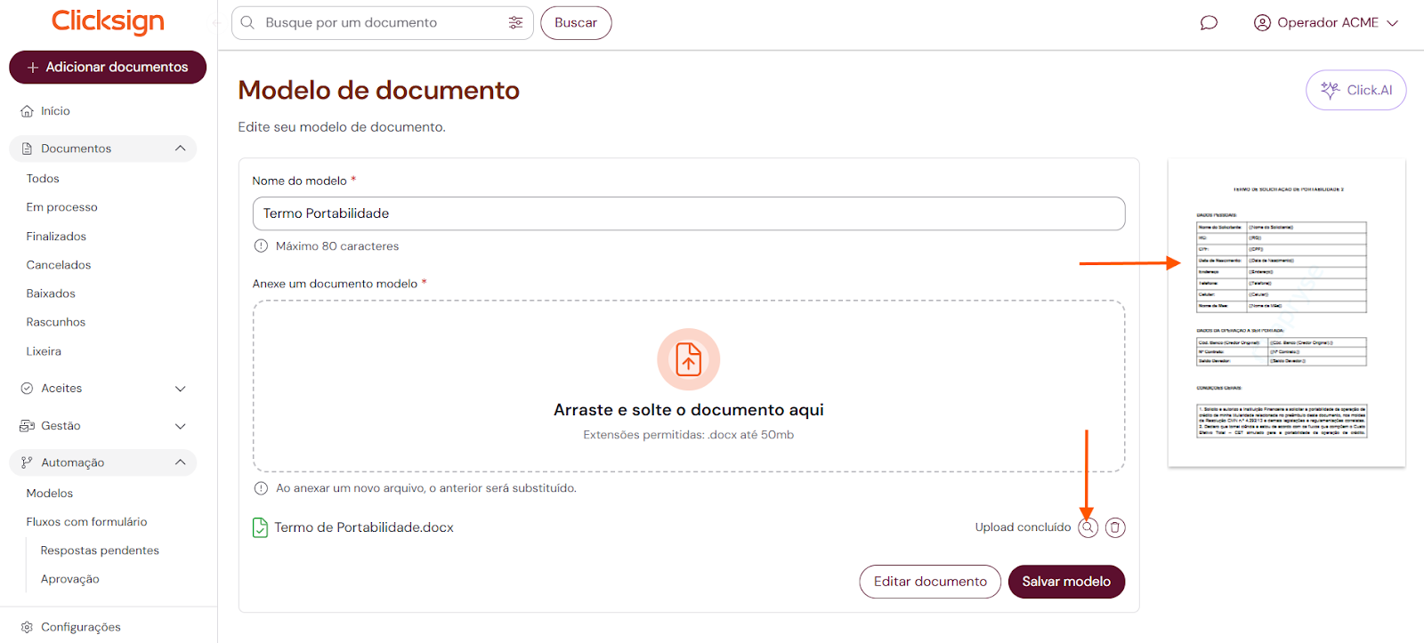Open the document preview thumbnail
1424x643 pixels.
pos(1286,312)
